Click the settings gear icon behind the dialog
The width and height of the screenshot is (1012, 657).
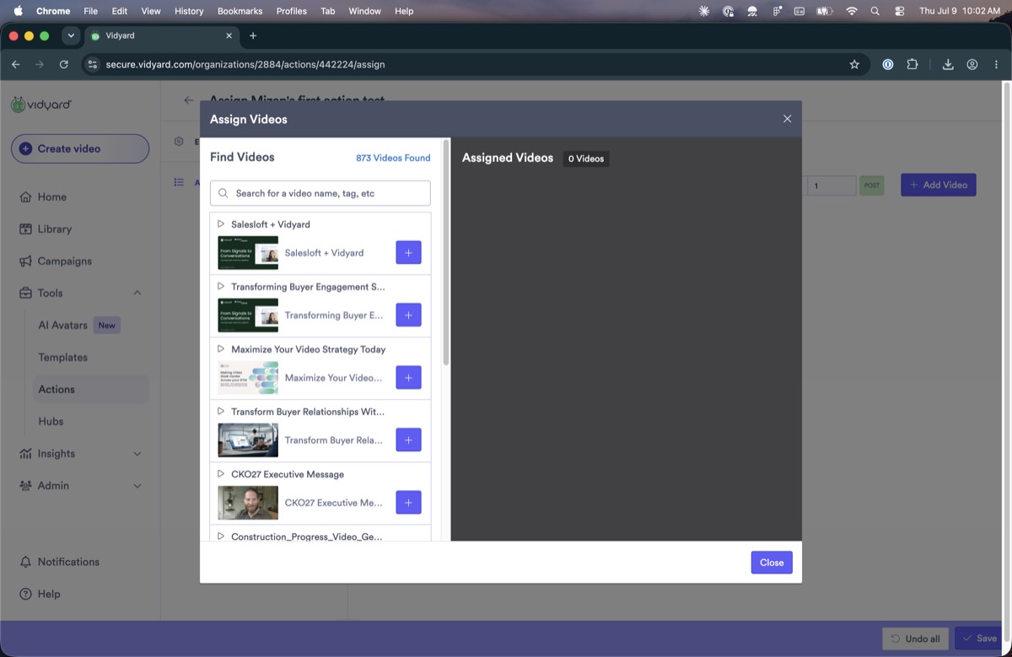(179, 142)
